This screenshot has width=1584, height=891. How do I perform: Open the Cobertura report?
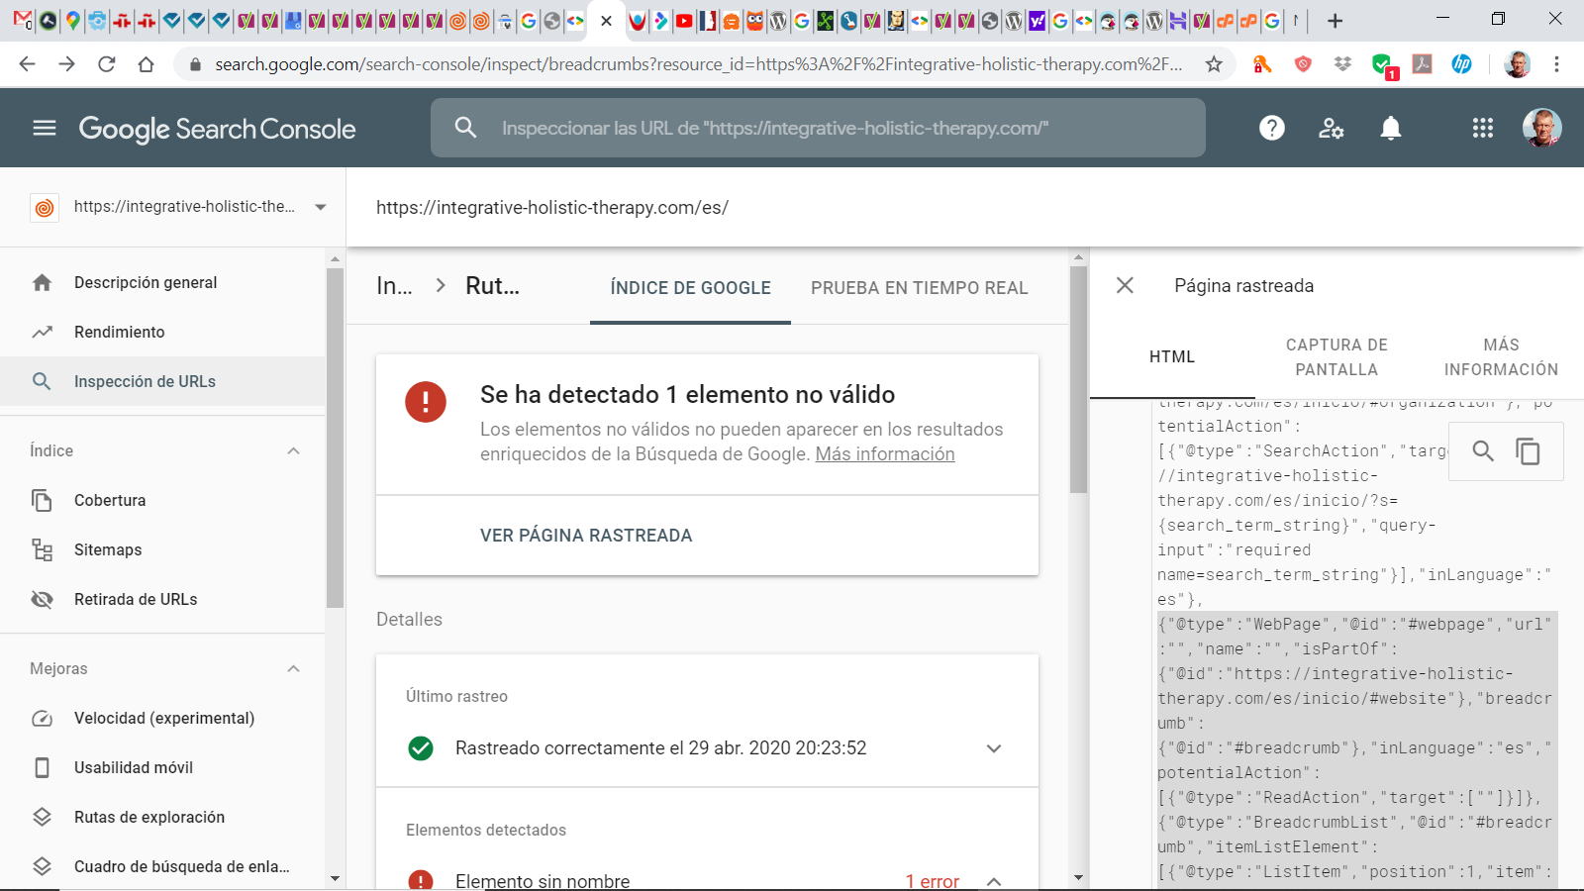pyautogui.click(x=162, y=500)
